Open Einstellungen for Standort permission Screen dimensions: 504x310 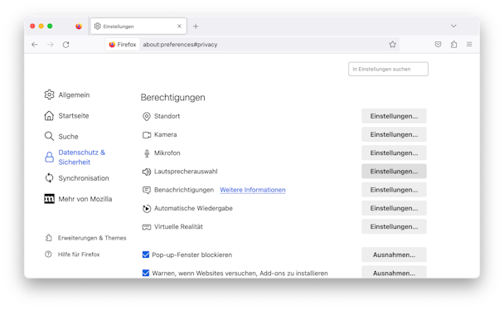point(394,116)
